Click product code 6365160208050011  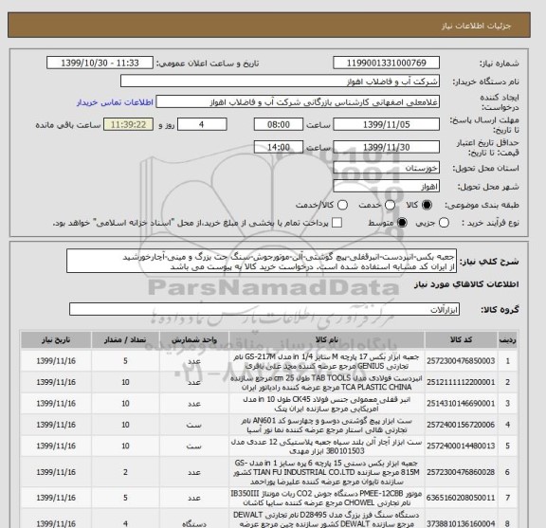pos(461,498)
